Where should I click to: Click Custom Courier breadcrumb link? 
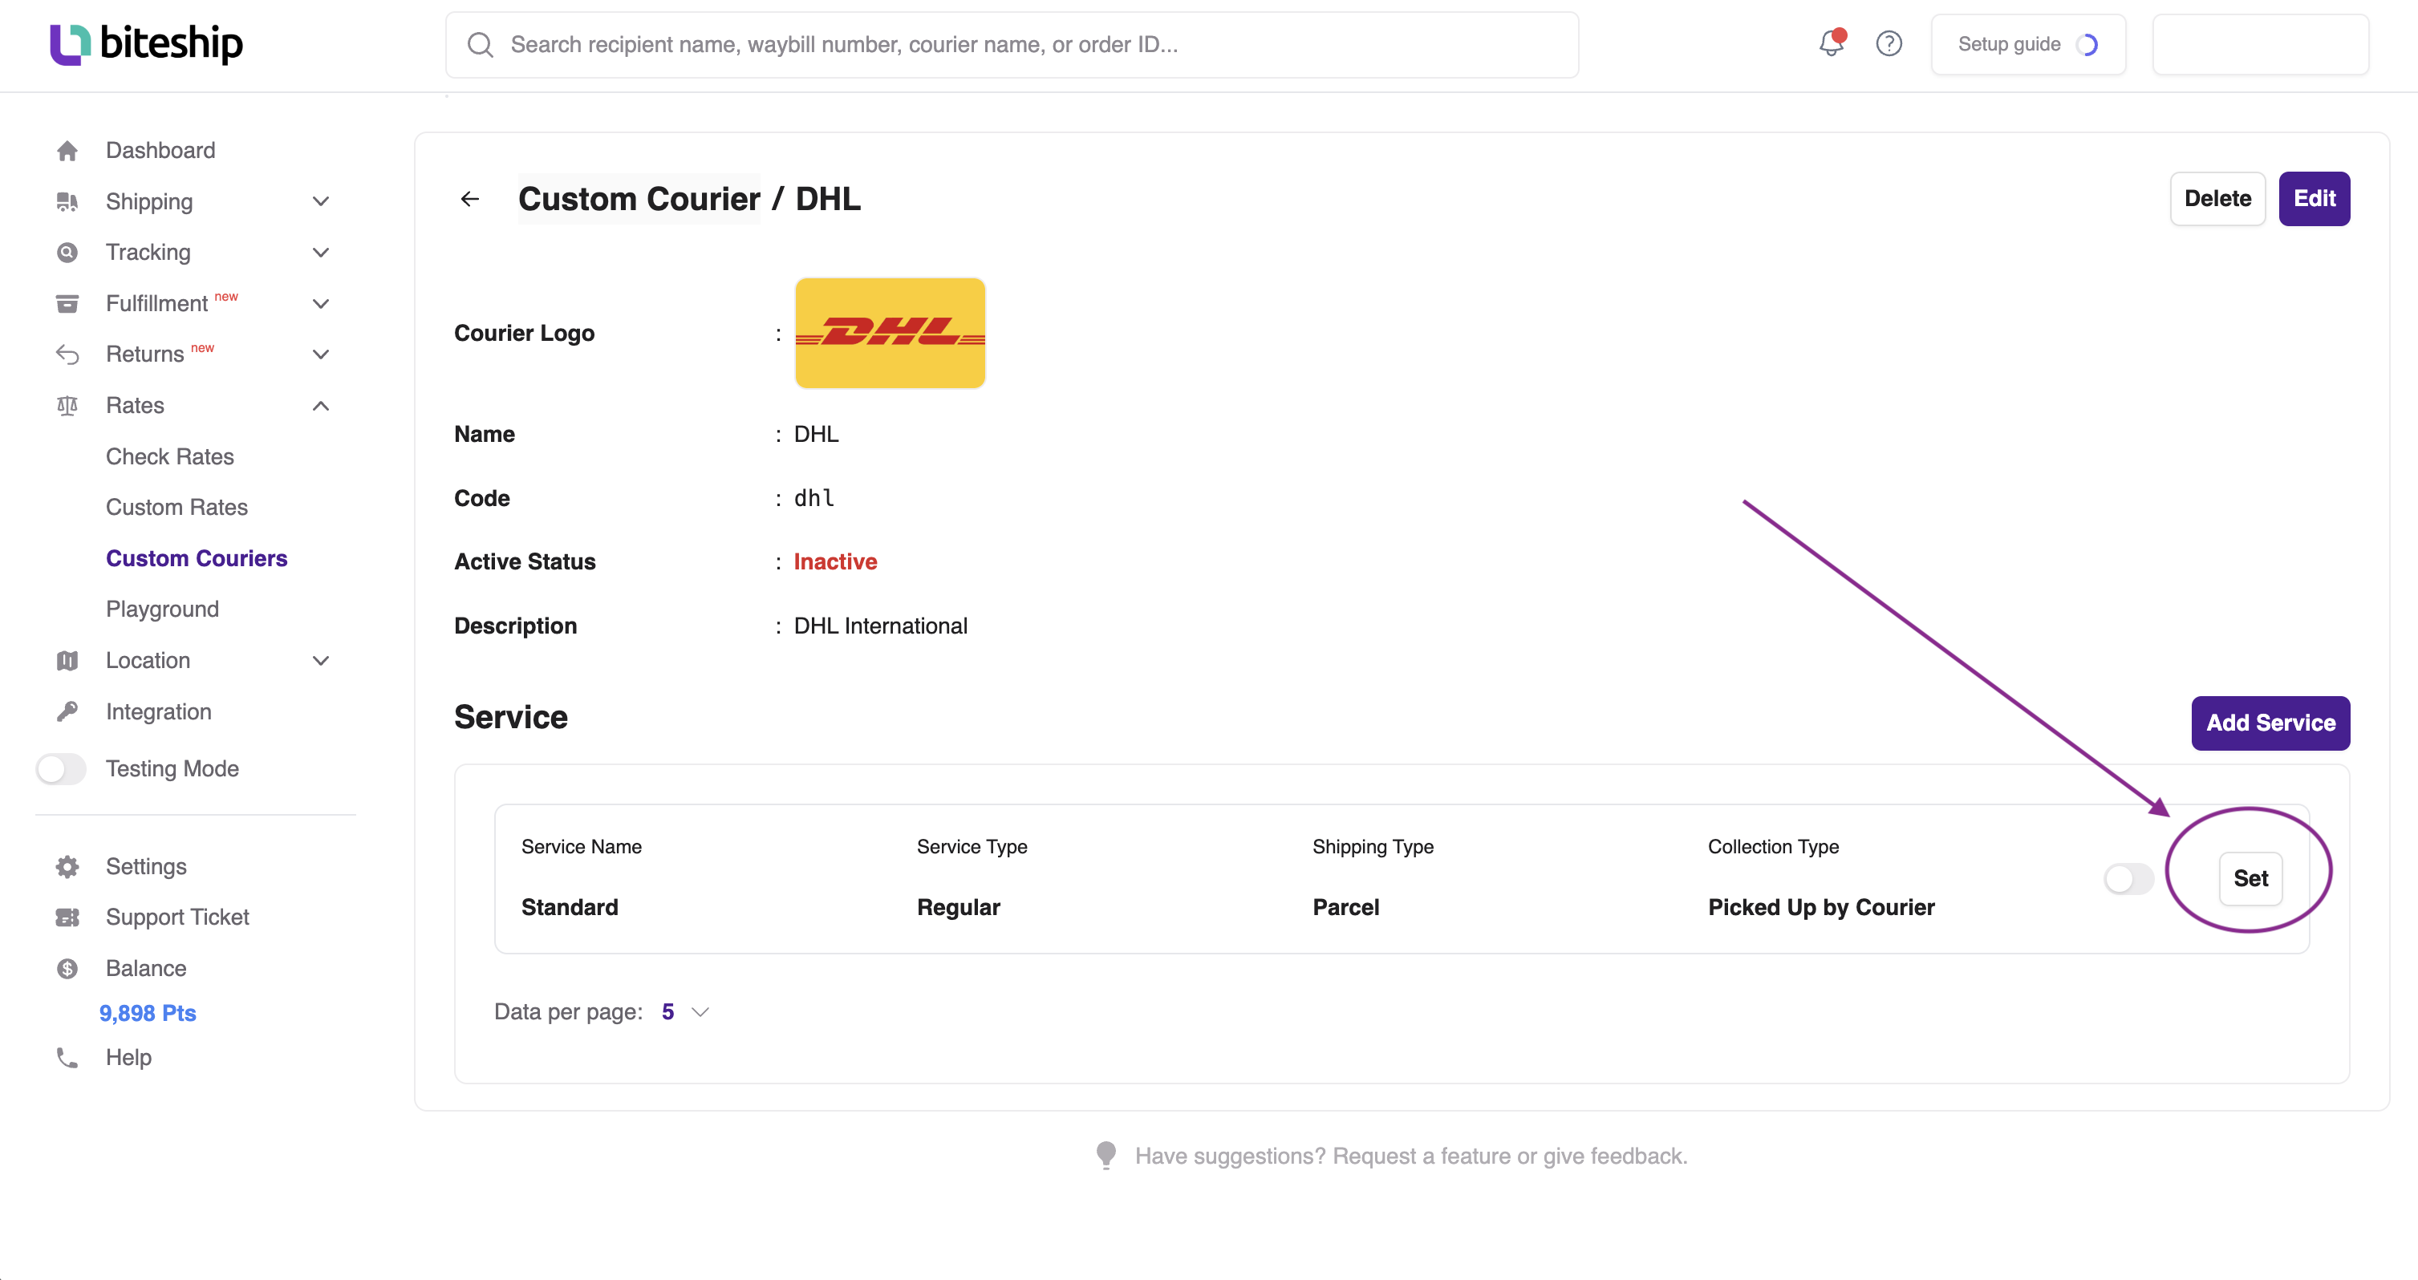(x=639, y=199)
